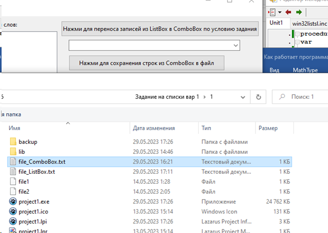Select the lib folder name

(x=22, y=152)
